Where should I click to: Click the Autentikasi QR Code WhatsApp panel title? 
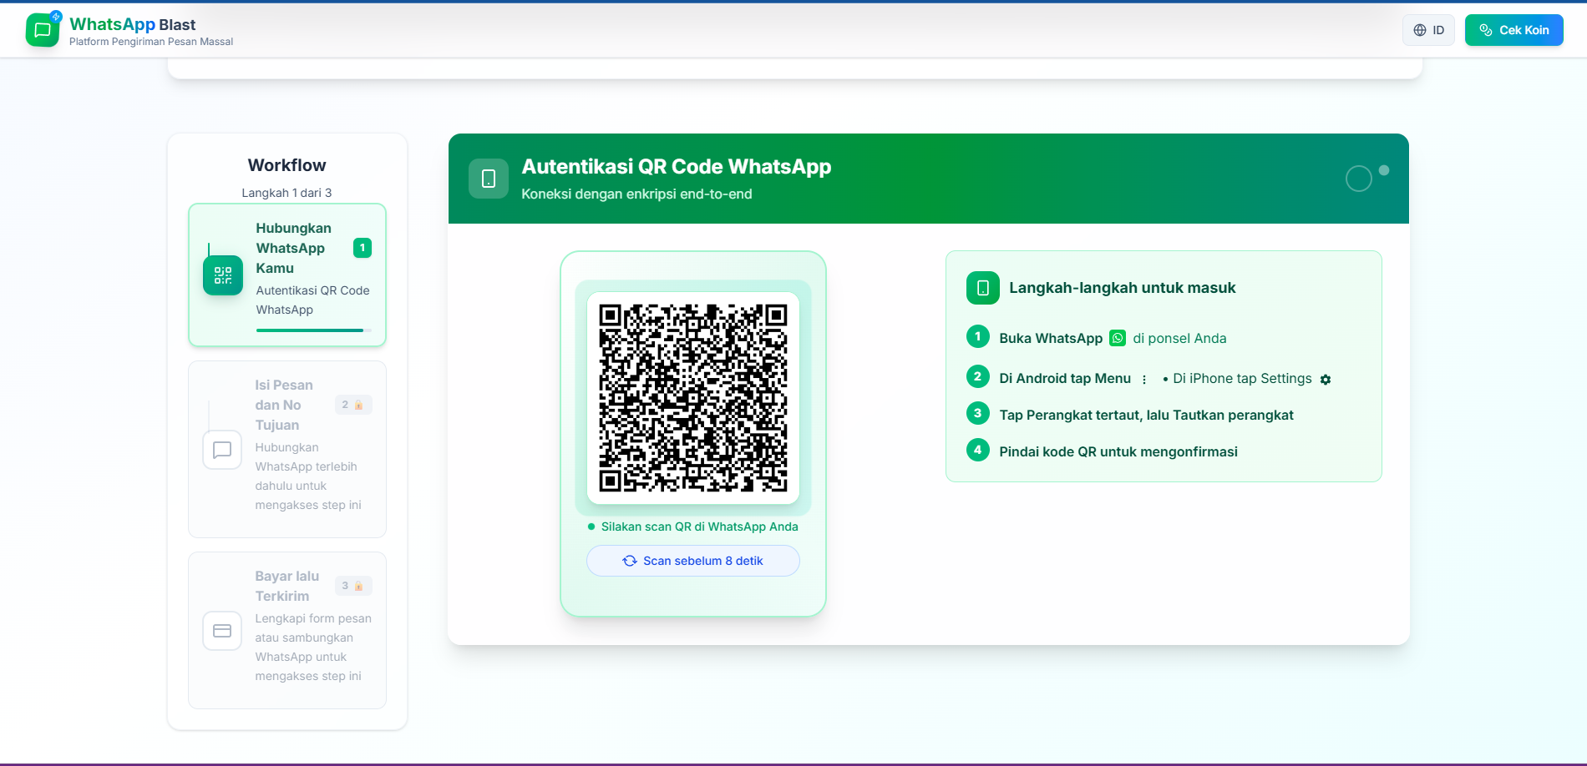(x=677, y=167)
